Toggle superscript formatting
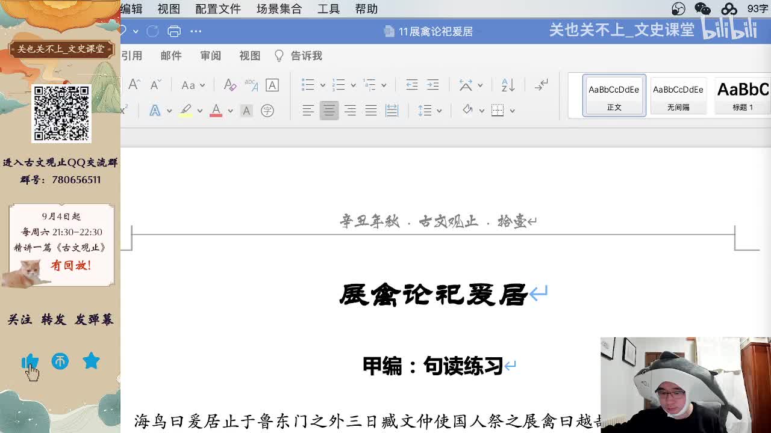This screenshot has height=433, width=771. (123, 111)
